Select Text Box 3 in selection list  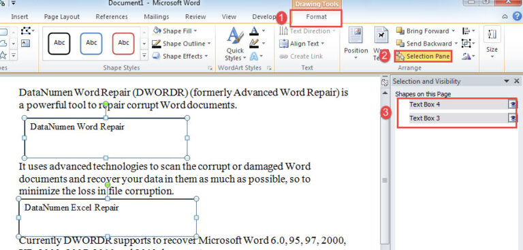pyautogui.click(x=458, y=118)
